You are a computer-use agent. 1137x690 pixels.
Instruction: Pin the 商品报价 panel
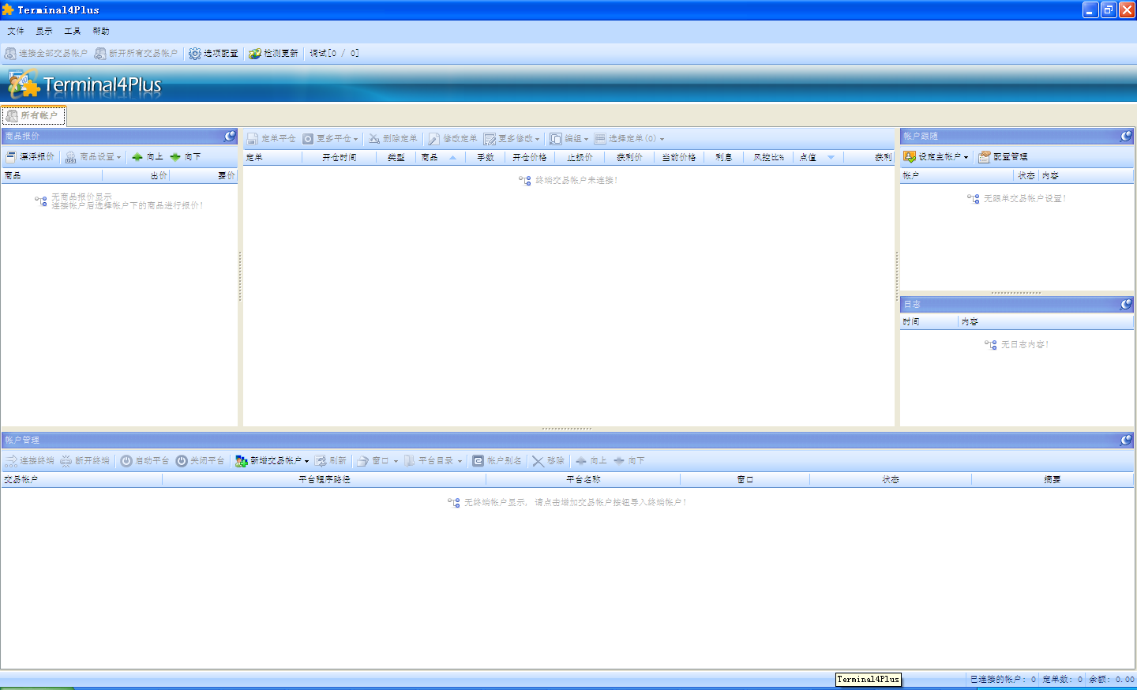(230, 137)
